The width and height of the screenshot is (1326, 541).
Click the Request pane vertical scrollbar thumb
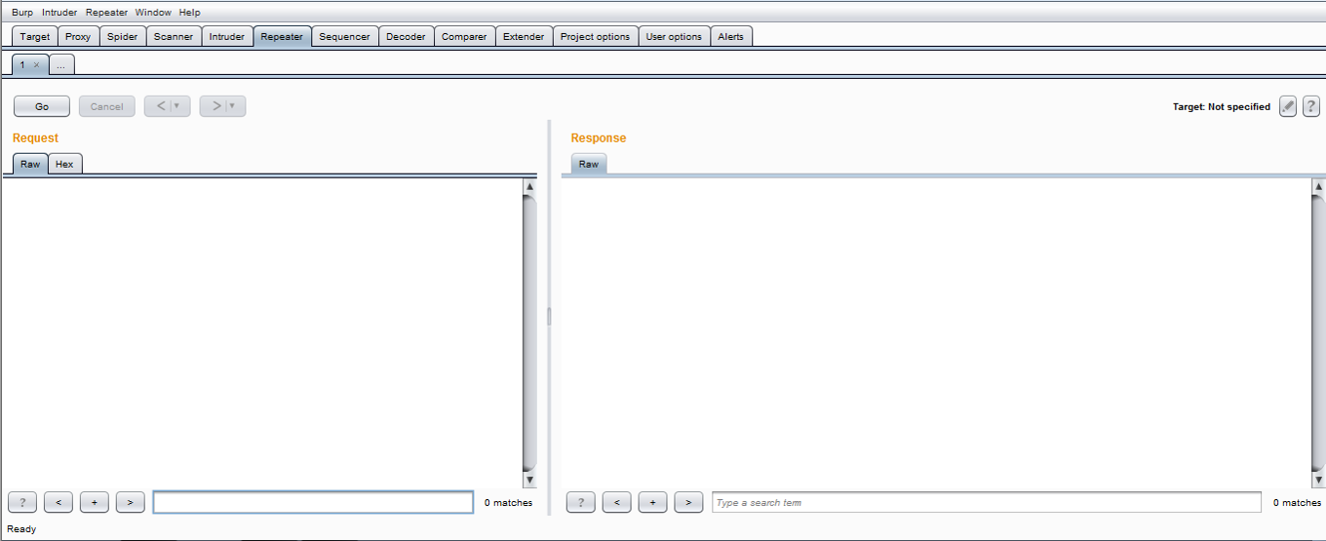tap(530, 332)
